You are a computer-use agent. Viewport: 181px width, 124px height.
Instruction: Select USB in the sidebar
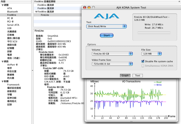click(9, 28)
